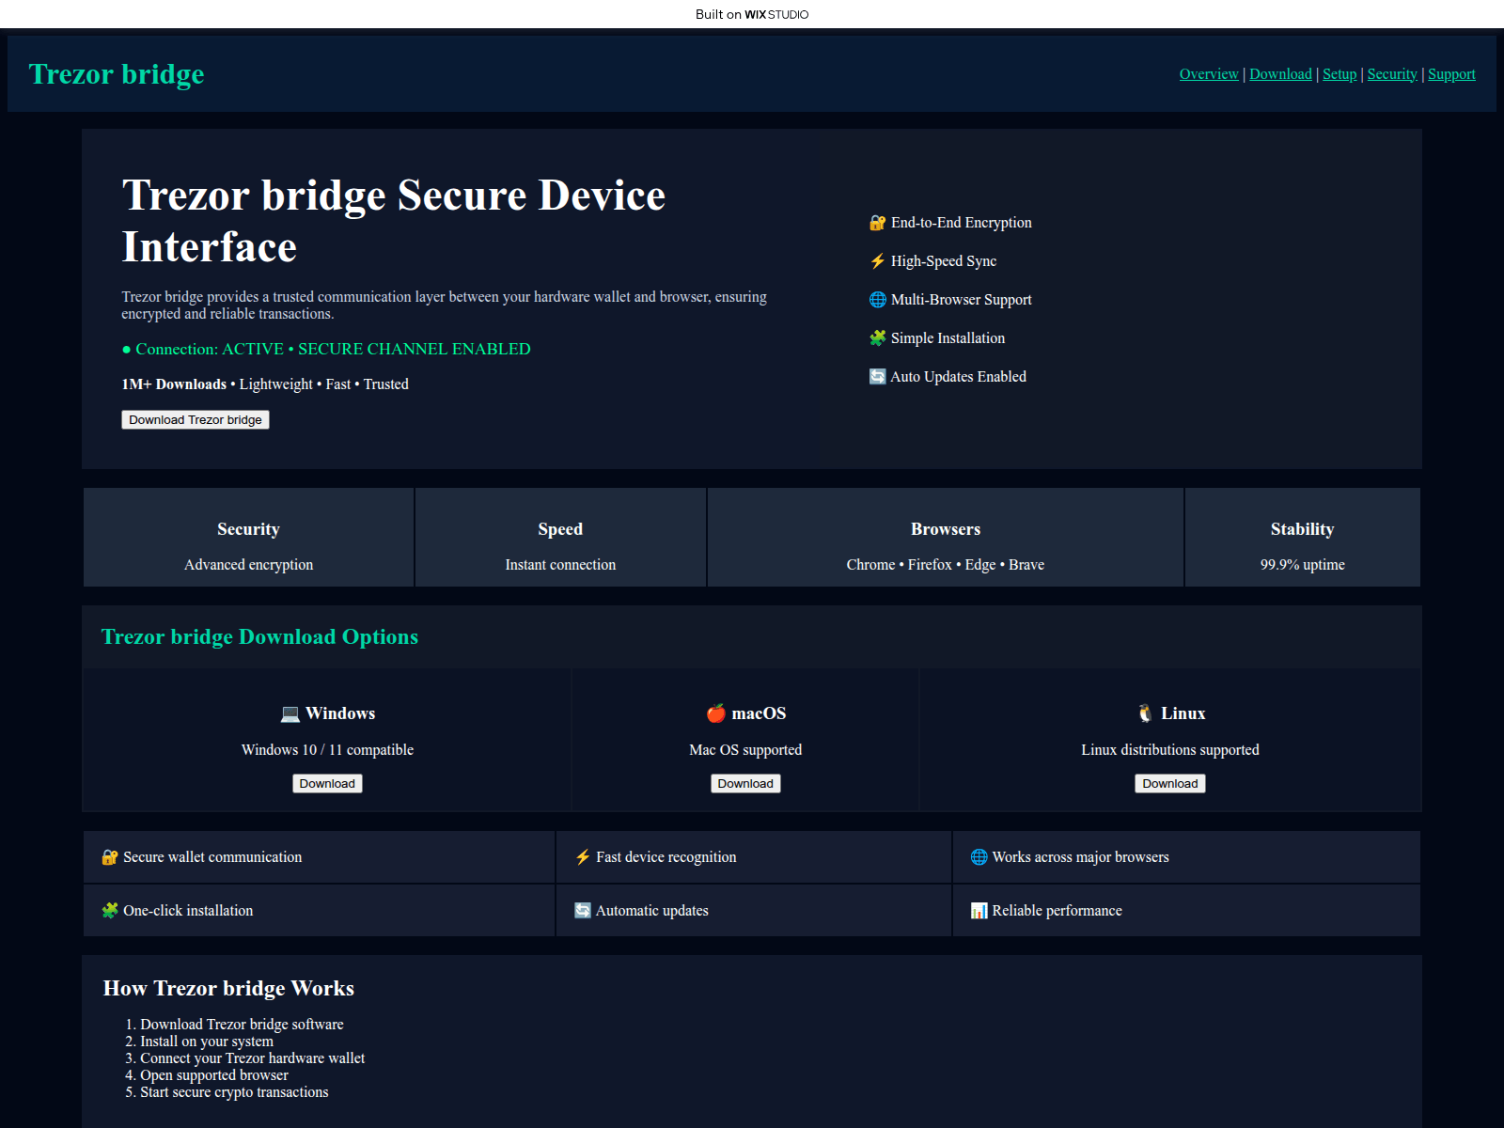
Task: Click the chart icon beside Reliable performance
Action: [x=979, y=911]
